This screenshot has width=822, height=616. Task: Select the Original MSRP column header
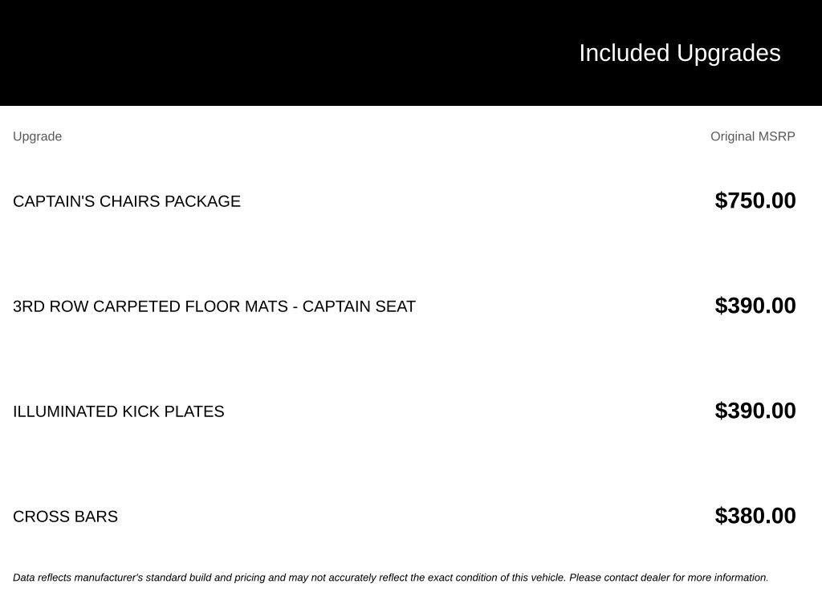click(x=752, y=136)
